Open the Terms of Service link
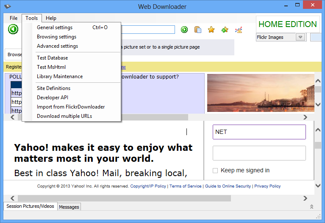325x223 pixels. click(x=185, y=186)
